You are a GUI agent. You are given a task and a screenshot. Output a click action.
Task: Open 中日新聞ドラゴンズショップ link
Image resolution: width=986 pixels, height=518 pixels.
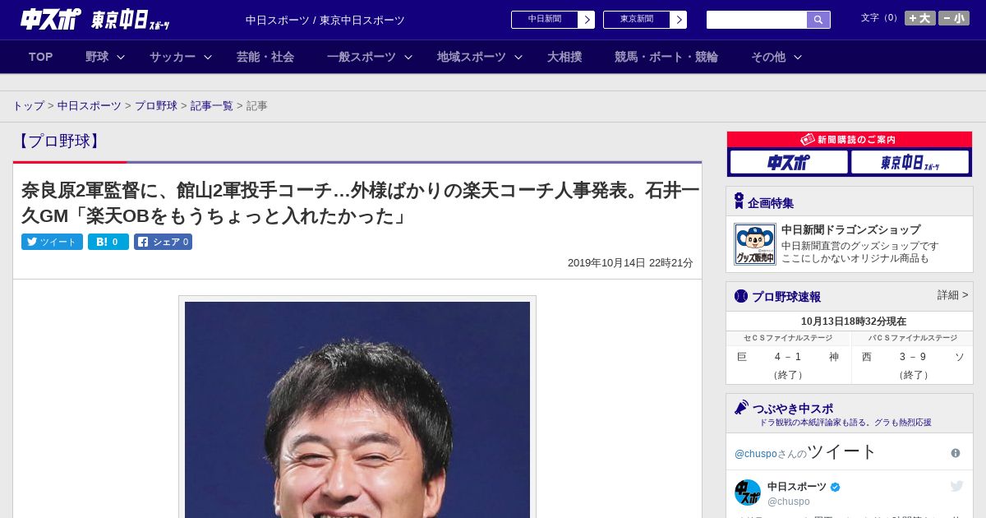[x=850, y=230]
